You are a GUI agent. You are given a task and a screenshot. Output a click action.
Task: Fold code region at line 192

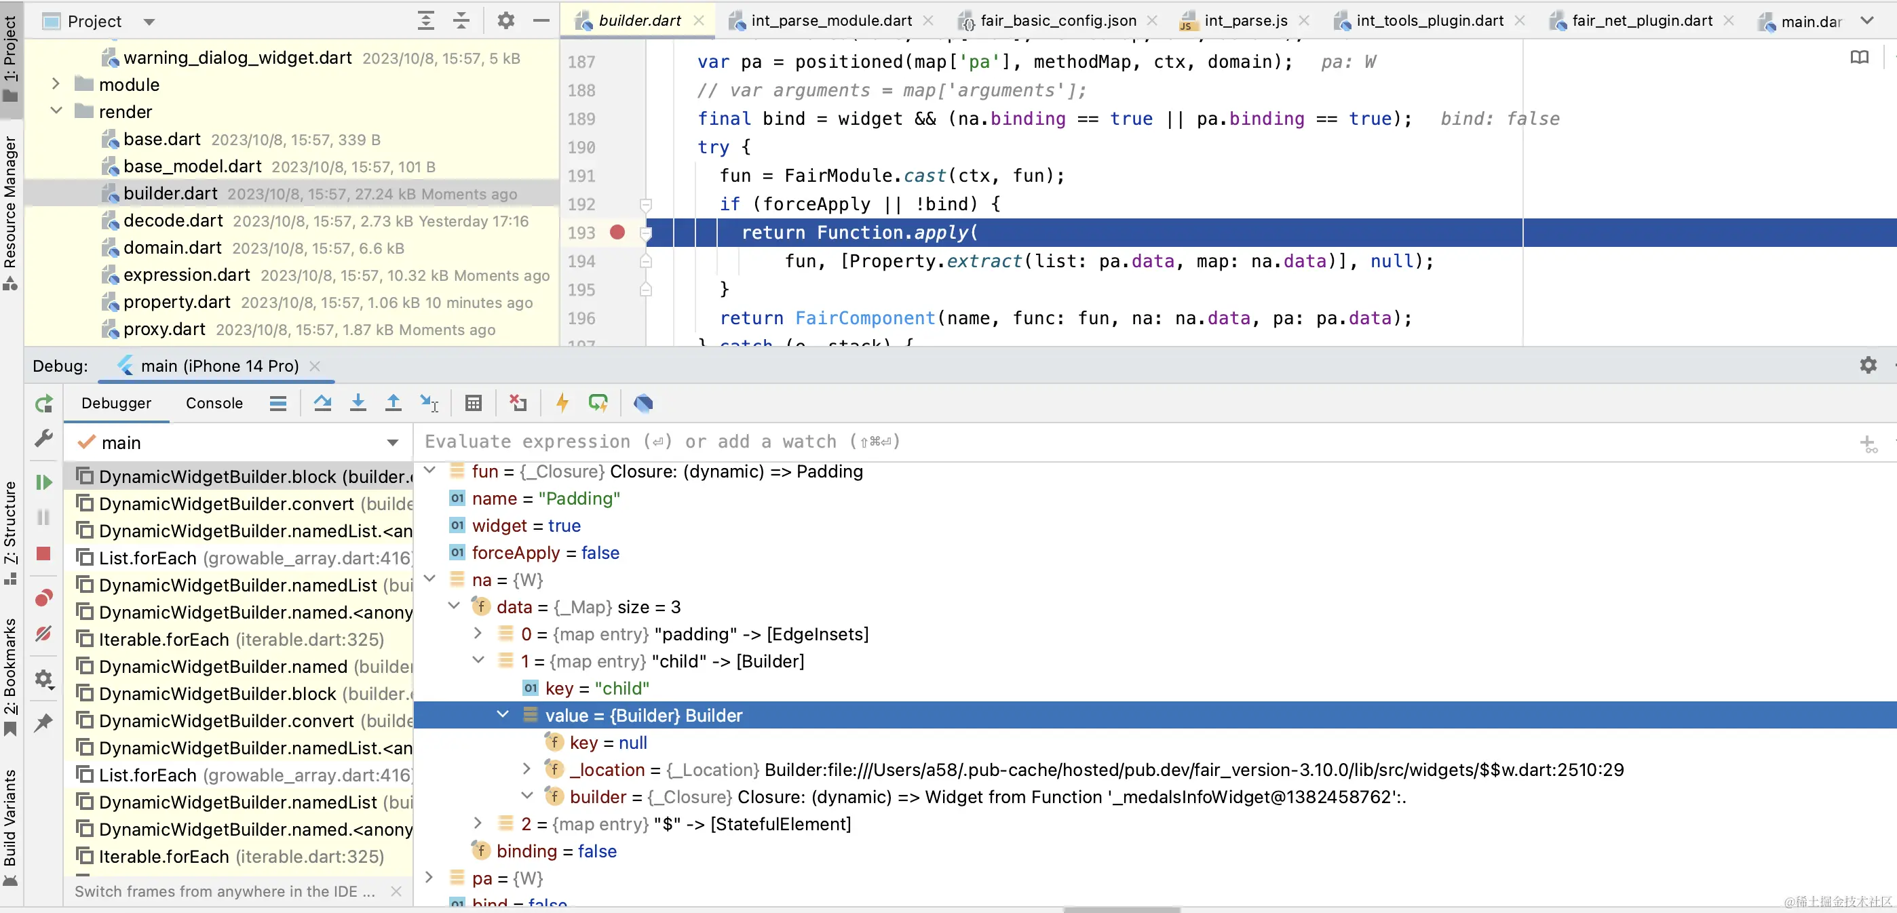(646, 204)
